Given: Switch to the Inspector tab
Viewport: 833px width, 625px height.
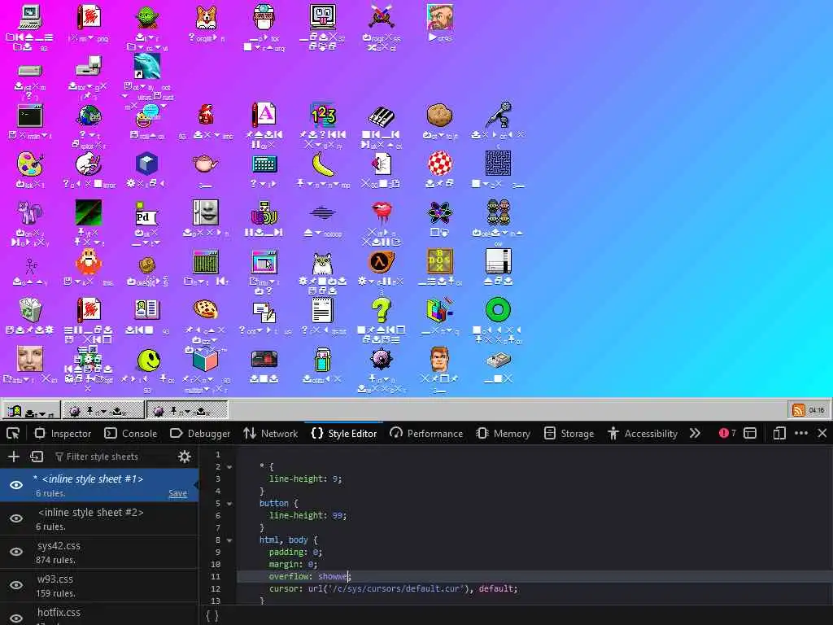Looking at the screenshot, I should [63, 434].
